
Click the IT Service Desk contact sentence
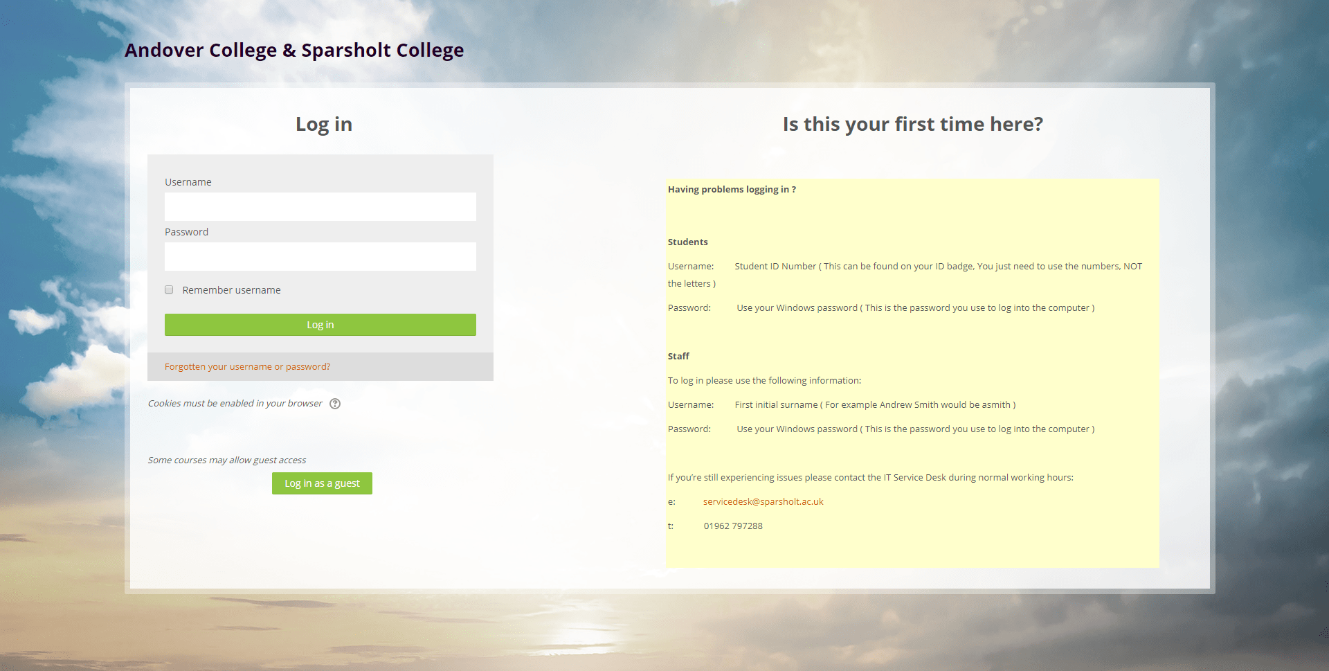click(x=871, y=477)
